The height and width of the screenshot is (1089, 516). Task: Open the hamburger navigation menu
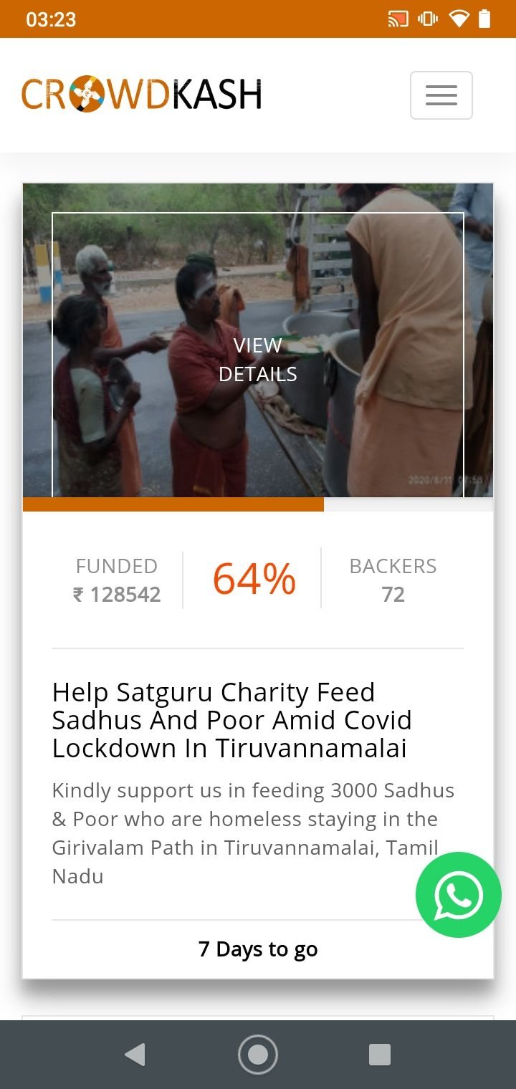click(x=441, y=95)
